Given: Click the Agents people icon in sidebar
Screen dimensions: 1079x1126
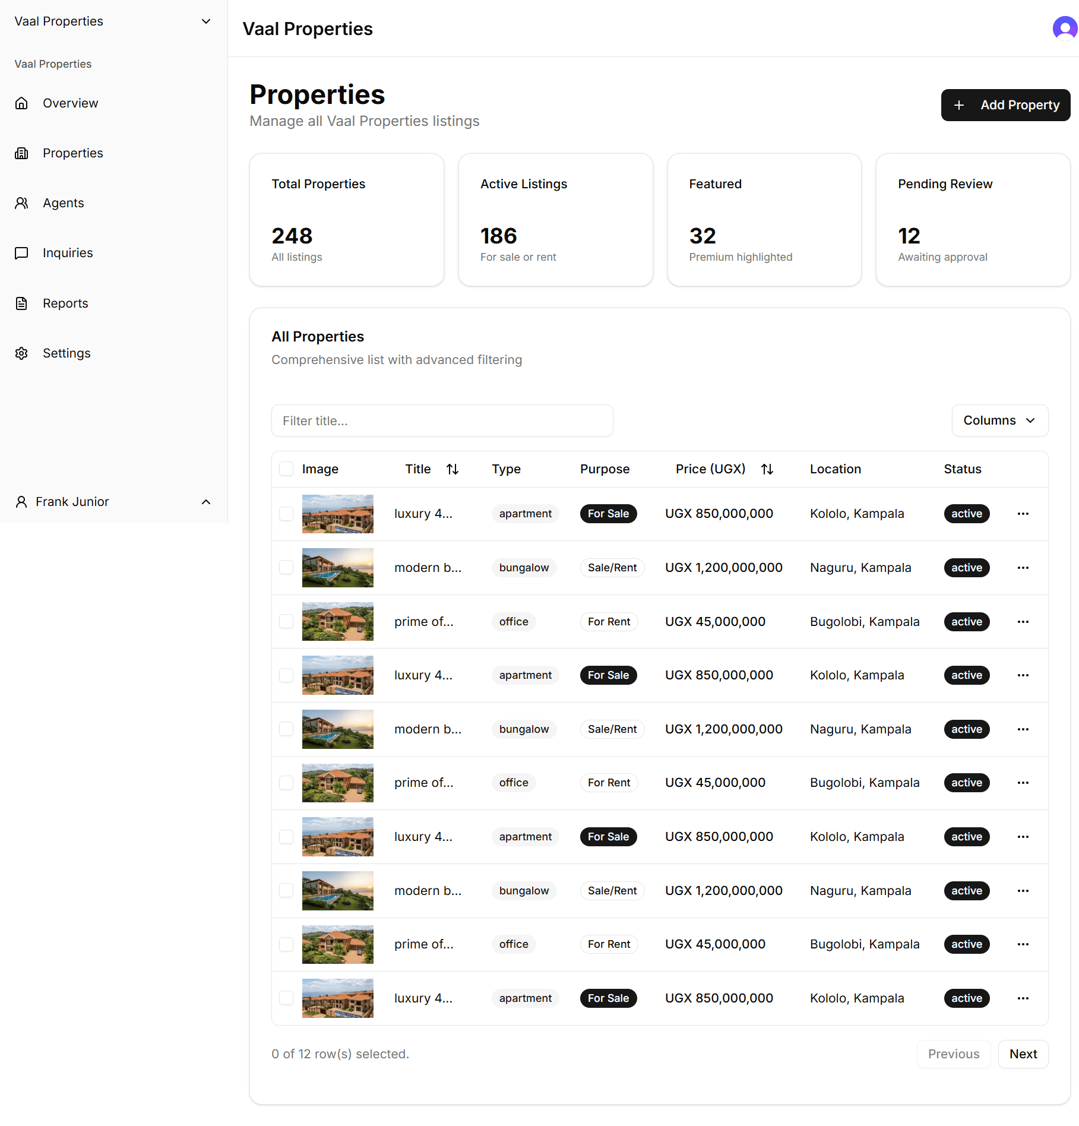Looking at the screenshot, I should (21, 203).
